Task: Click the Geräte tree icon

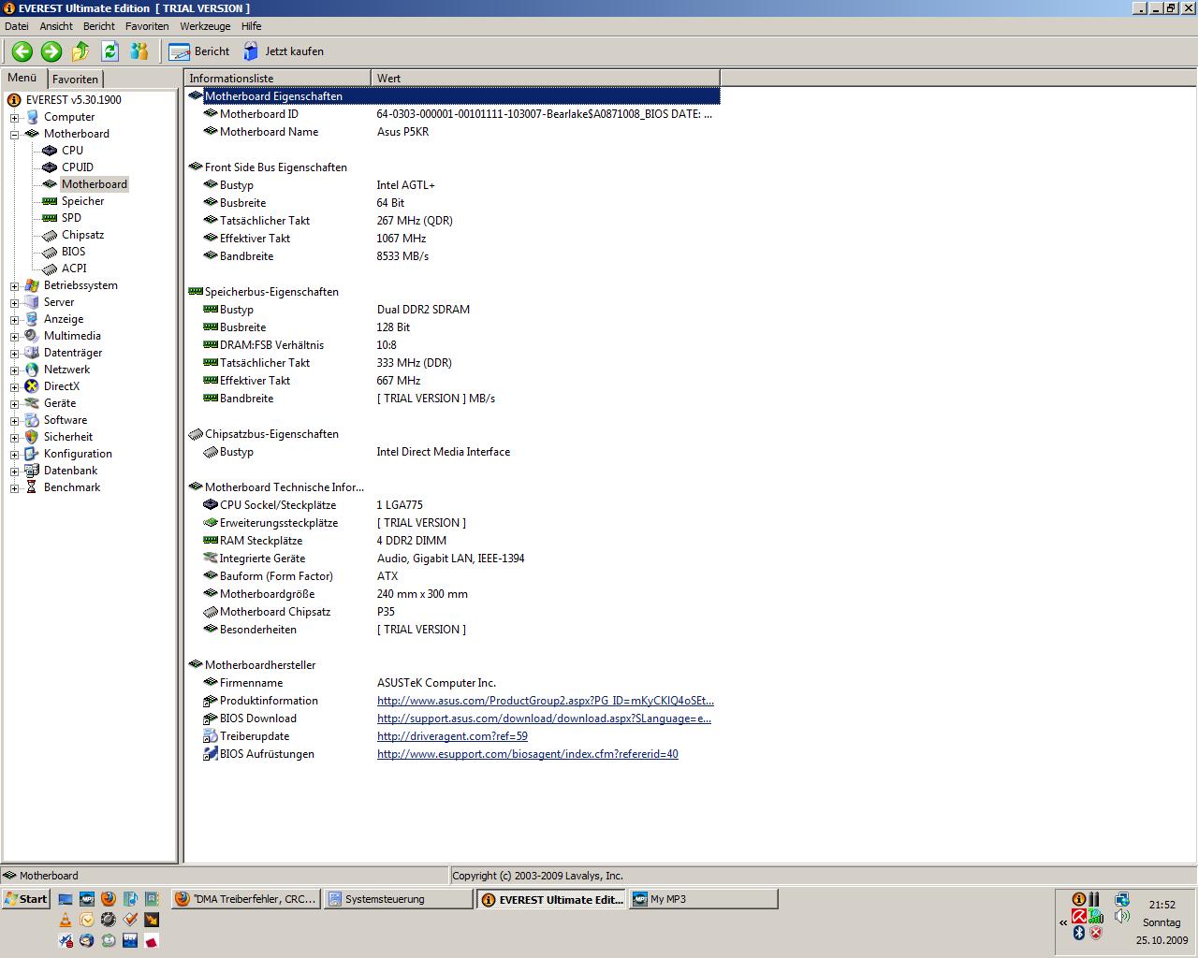Action: (x=32, y=403)
